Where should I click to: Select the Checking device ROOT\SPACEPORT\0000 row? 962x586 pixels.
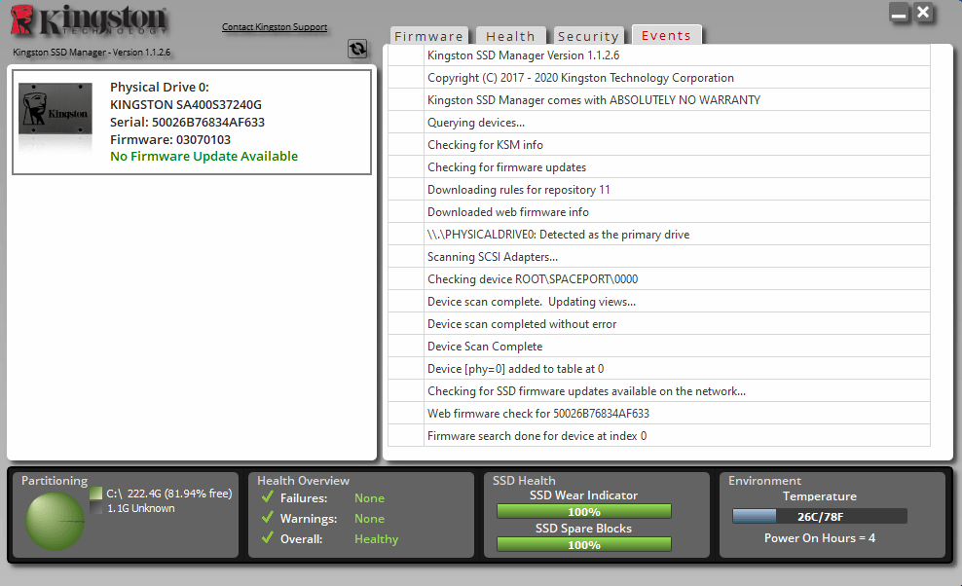659,279
